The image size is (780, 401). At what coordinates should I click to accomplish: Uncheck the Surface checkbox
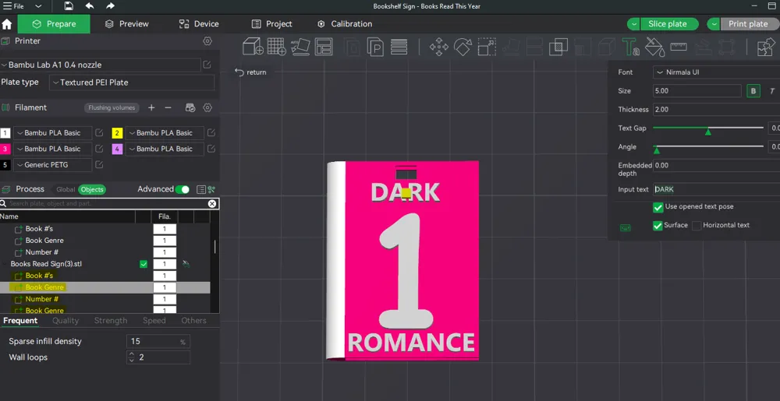pyautogui.click(x=658, y=226)
